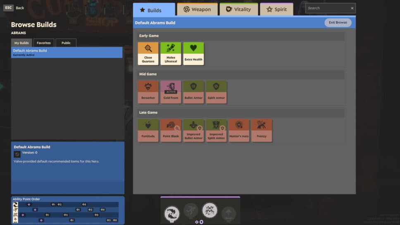Click the Frenzy item icon
The width and height of the screenshot is (400, 225).
tap(262, 130)
